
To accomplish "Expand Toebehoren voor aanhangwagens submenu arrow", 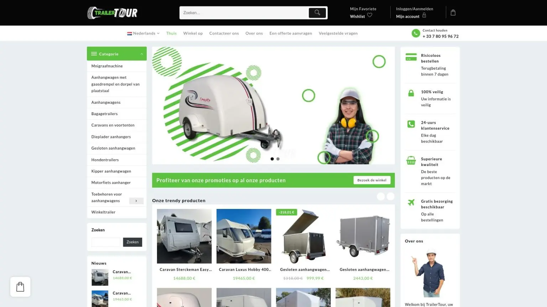I will [x=136, y=201].
